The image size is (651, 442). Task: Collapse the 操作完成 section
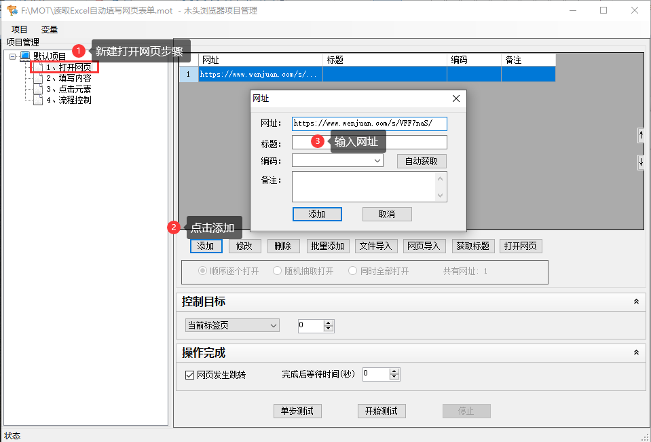point(636,352)
